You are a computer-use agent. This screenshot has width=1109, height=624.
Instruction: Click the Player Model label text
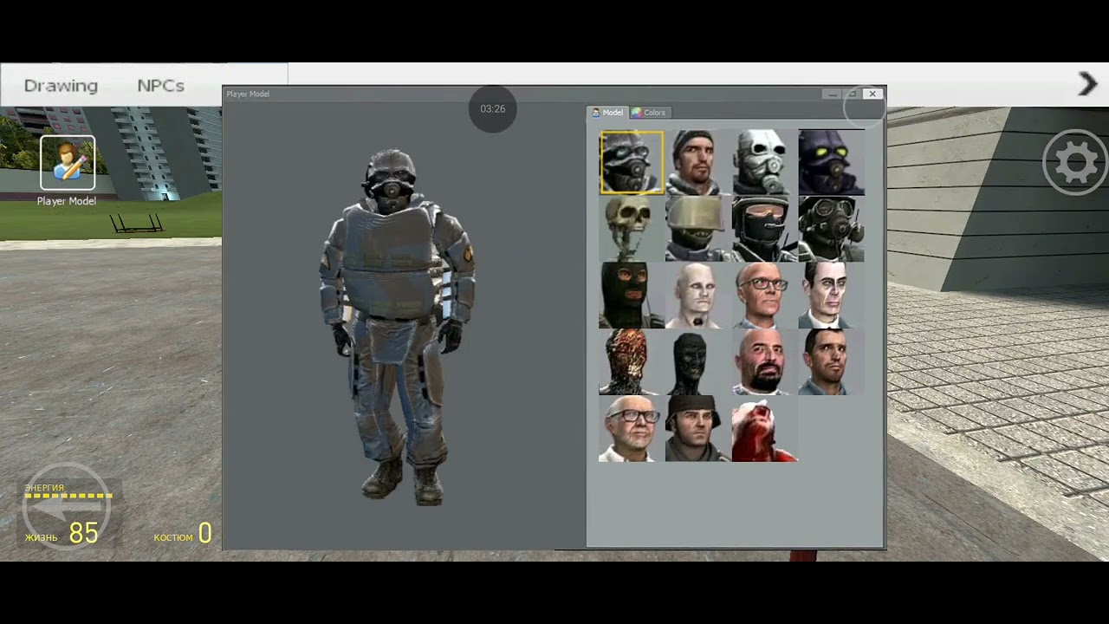pyautogui.click(x=67, y=201)
